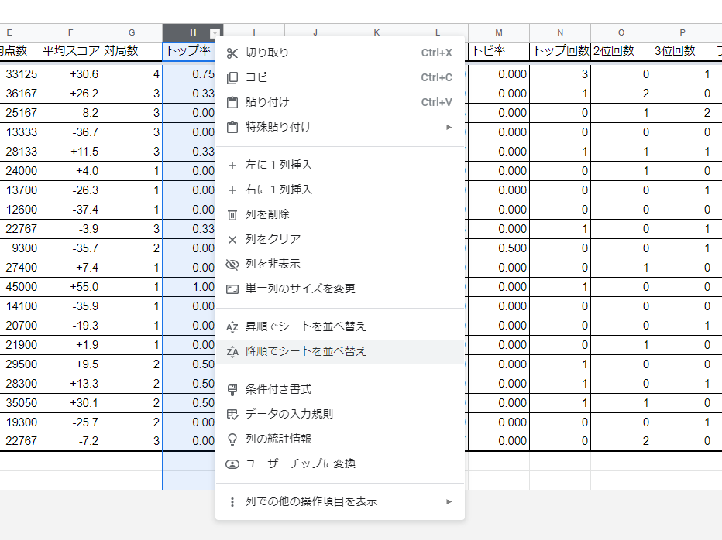Choose 貼り付け from the context menu
The height and width of the screenshot is (540, 722).
click(340, 102)
